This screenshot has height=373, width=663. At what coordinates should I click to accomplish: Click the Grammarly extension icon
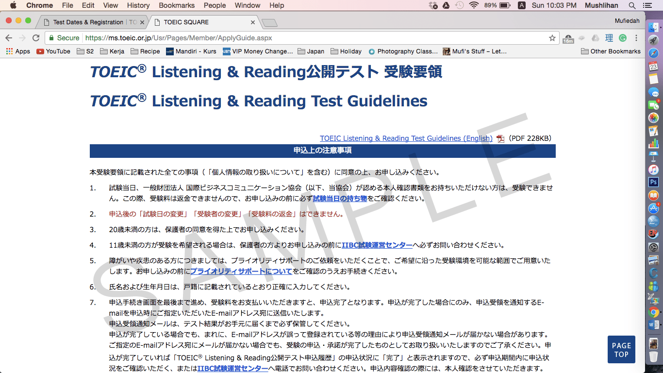point(622,38)
